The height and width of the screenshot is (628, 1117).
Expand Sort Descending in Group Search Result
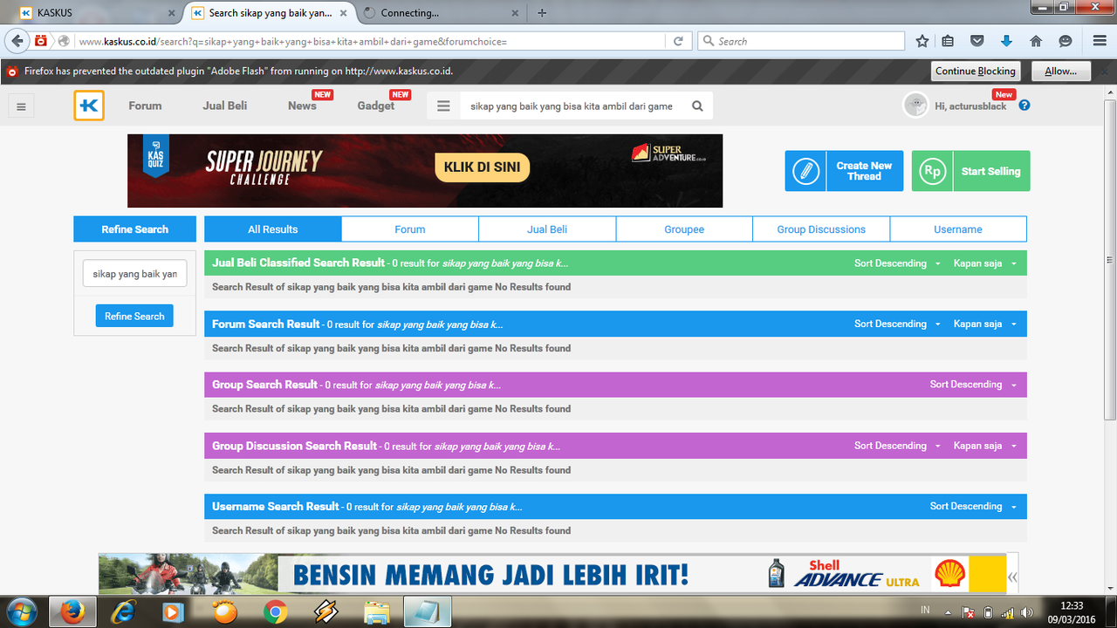(973, 385)
